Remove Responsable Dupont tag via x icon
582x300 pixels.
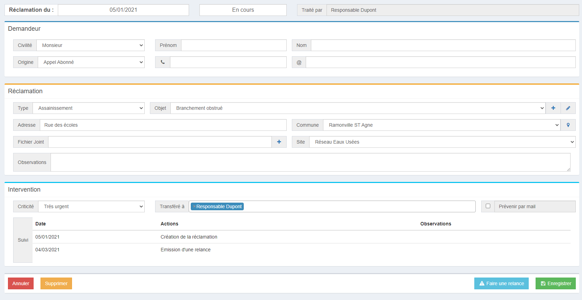[194, 206]
